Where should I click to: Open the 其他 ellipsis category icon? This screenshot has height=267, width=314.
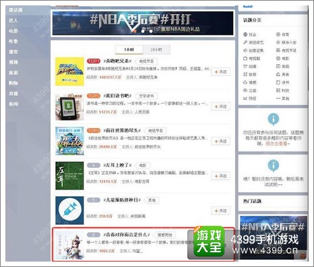coord(278,98)
